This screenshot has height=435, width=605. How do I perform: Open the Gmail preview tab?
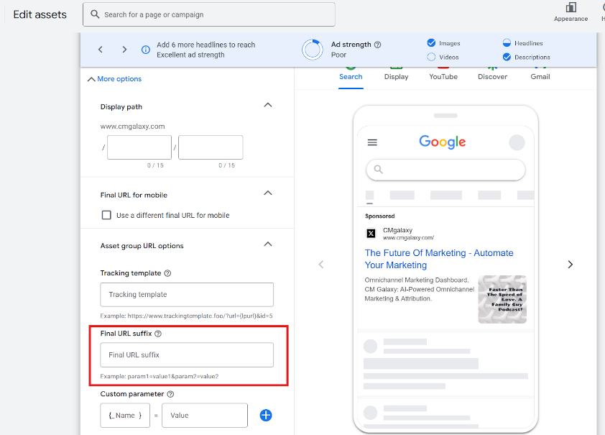point(540,76)
